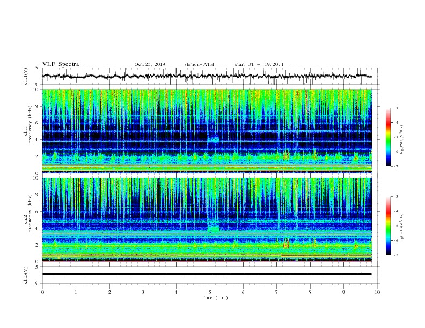This screenshot has height=328, width=425.
Task: Click time axis tick label "9"
Action: point(343,292)
